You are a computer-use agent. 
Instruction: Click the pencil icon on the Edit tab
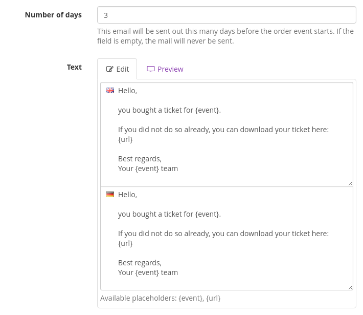109,69
